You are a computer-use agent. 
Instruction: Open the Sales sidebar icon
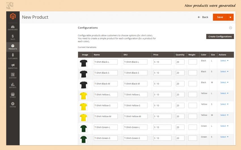click(x=13, y=37)
